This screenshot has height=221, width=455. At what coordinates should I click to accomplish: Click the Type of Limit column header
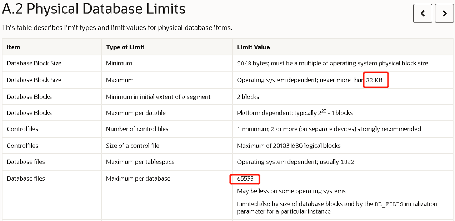click(x=125, y=47)
